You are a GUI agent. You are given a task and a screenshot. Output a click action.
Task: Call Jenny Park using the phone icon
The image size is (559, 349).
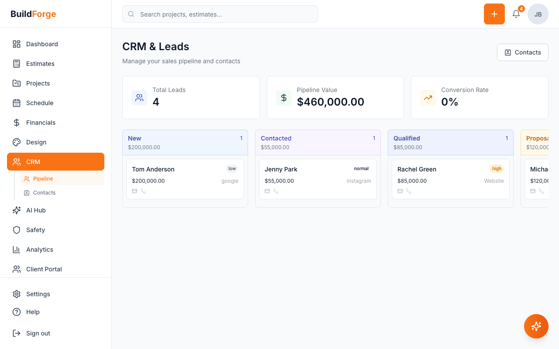coord(276,191)
